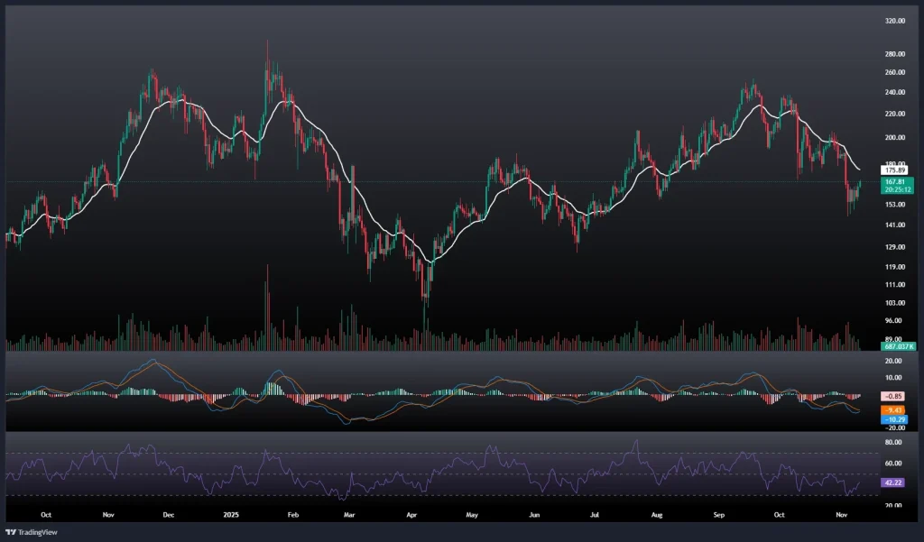The height and width of the screenshot is (542, 924).
Task: Click the 80.00 level on RSI scale
Action: click(x=895, y=444)
